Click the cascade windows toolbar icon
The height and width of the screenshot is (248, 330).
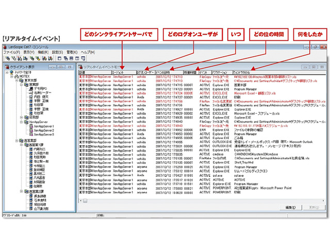click(65, 58)
